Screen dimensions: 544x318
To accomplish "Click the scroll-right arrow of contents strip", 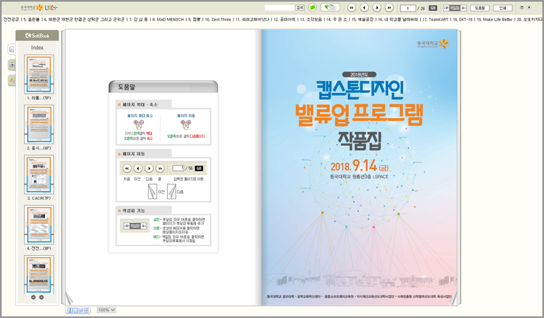I will coord(541,20).
